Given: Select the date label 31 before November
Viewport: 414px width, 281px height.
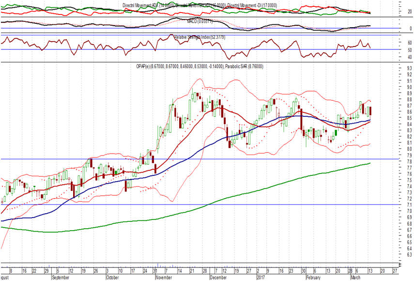Looking at the screenshot, I should (155, 271).
